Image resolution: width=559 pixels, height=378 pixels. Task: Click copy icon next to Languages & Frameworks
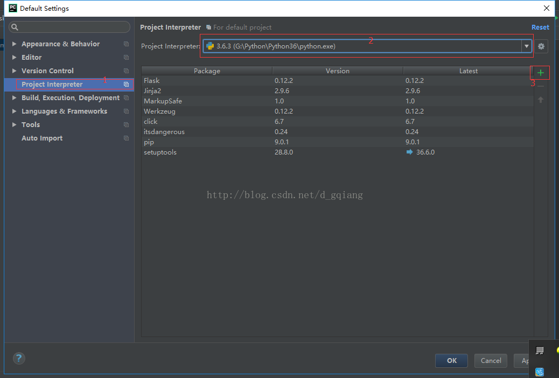pos(126,111)
